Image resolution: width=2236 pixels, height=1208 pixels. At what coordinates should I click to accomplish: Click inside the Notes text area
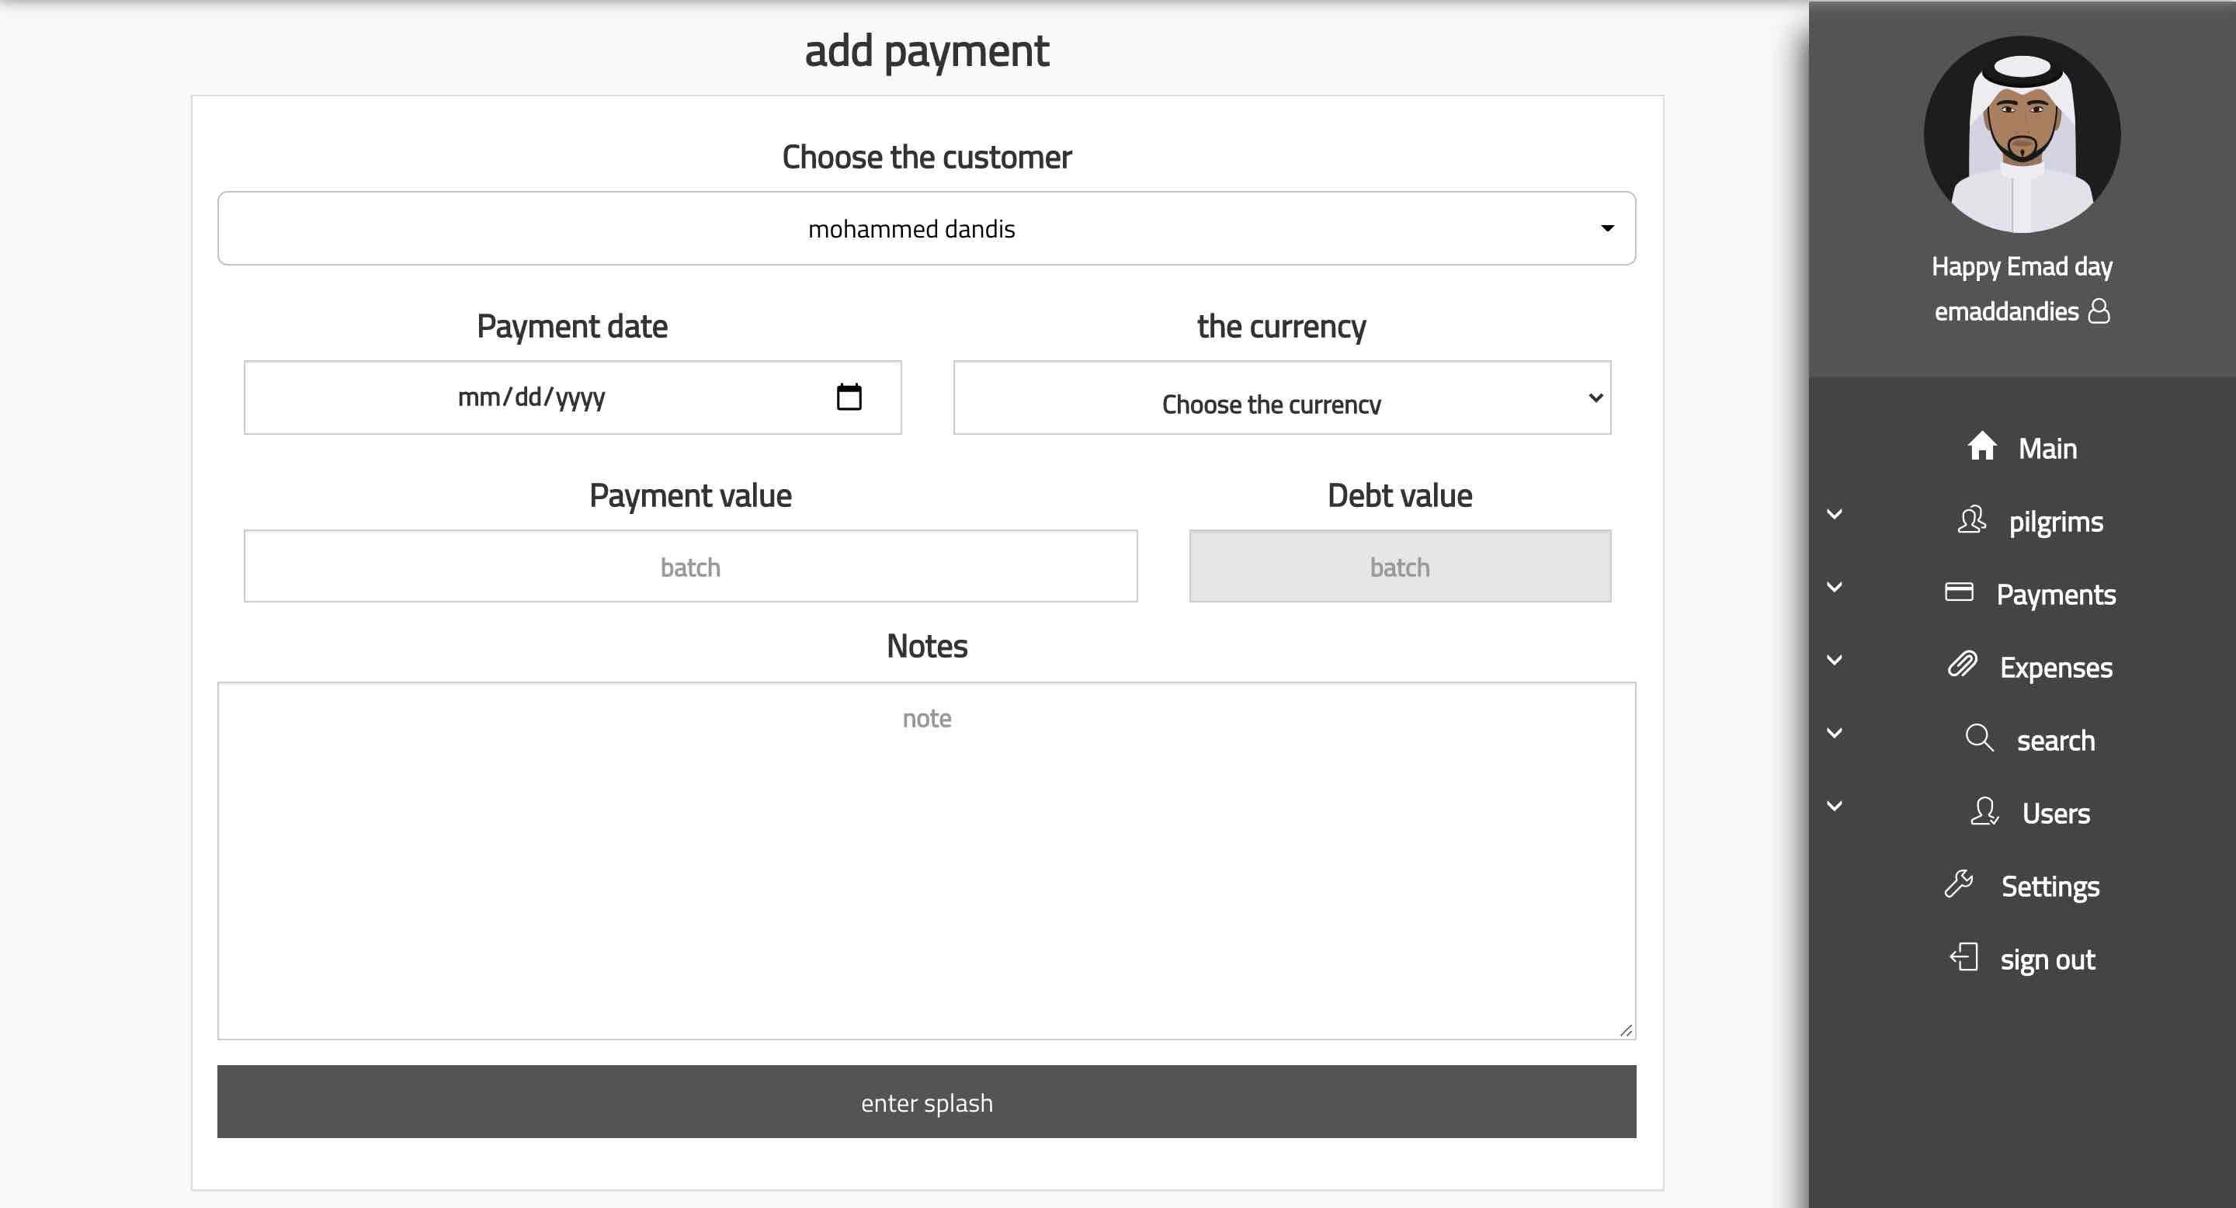pos(926,859)
